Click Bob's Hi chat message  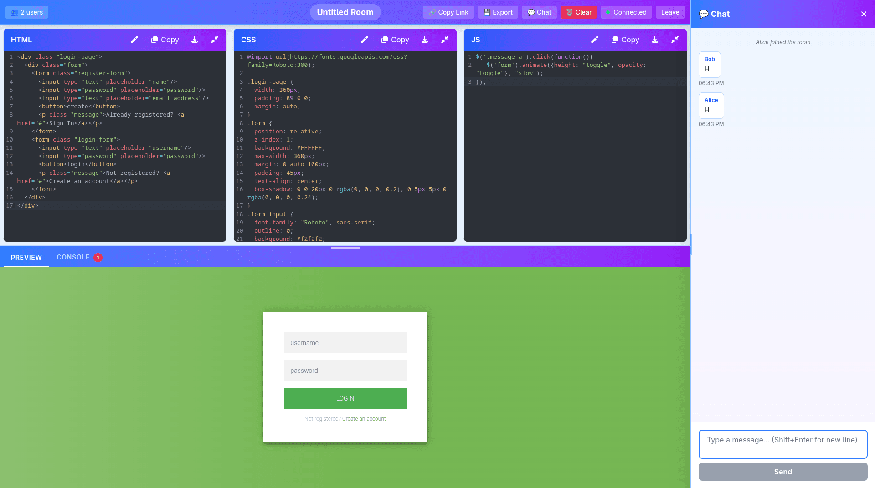click(x=710, y=64)
